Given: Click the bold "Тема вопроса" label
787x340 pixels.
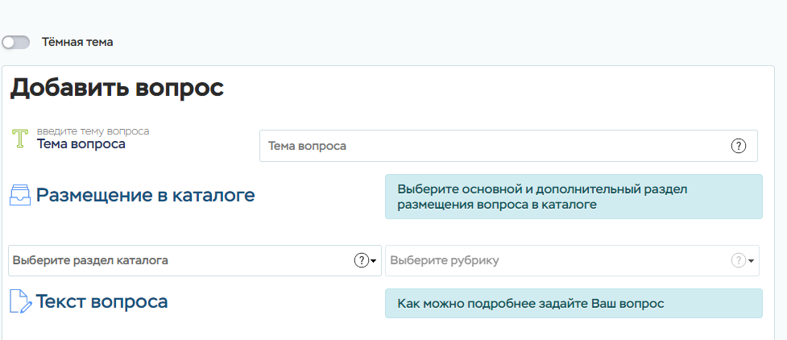Looking at the screenshot, I should pyautogui.click(x=81, y=144).
